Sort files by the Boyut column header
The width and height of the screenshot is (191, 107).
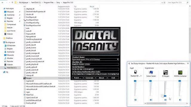click(92, 7)
